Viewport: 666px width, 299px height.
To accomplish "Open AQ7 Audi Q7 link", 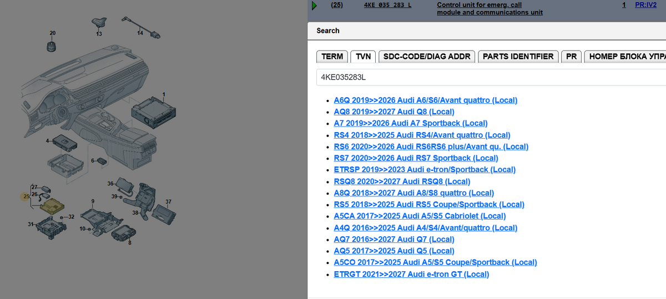I will [x=394, y=240].
